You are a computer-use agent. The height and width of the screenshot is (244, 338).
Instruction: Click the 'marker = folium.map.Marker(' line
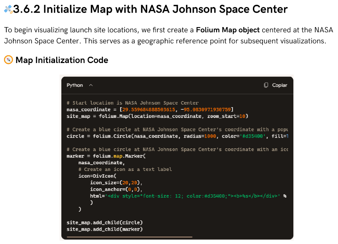click(106, 156)
